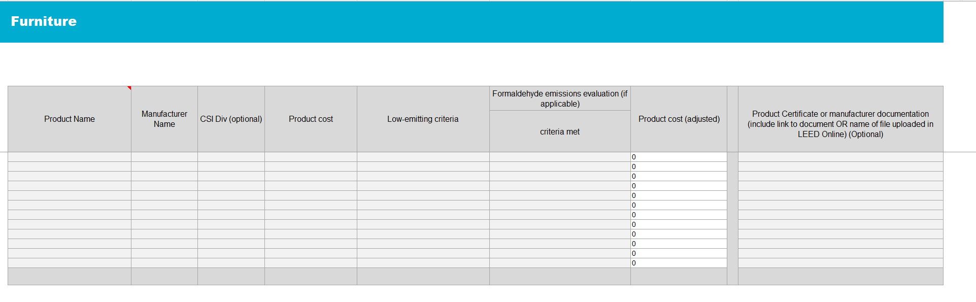Select the last 0 in Product cost (adjusted)

[x=679, y=263]
